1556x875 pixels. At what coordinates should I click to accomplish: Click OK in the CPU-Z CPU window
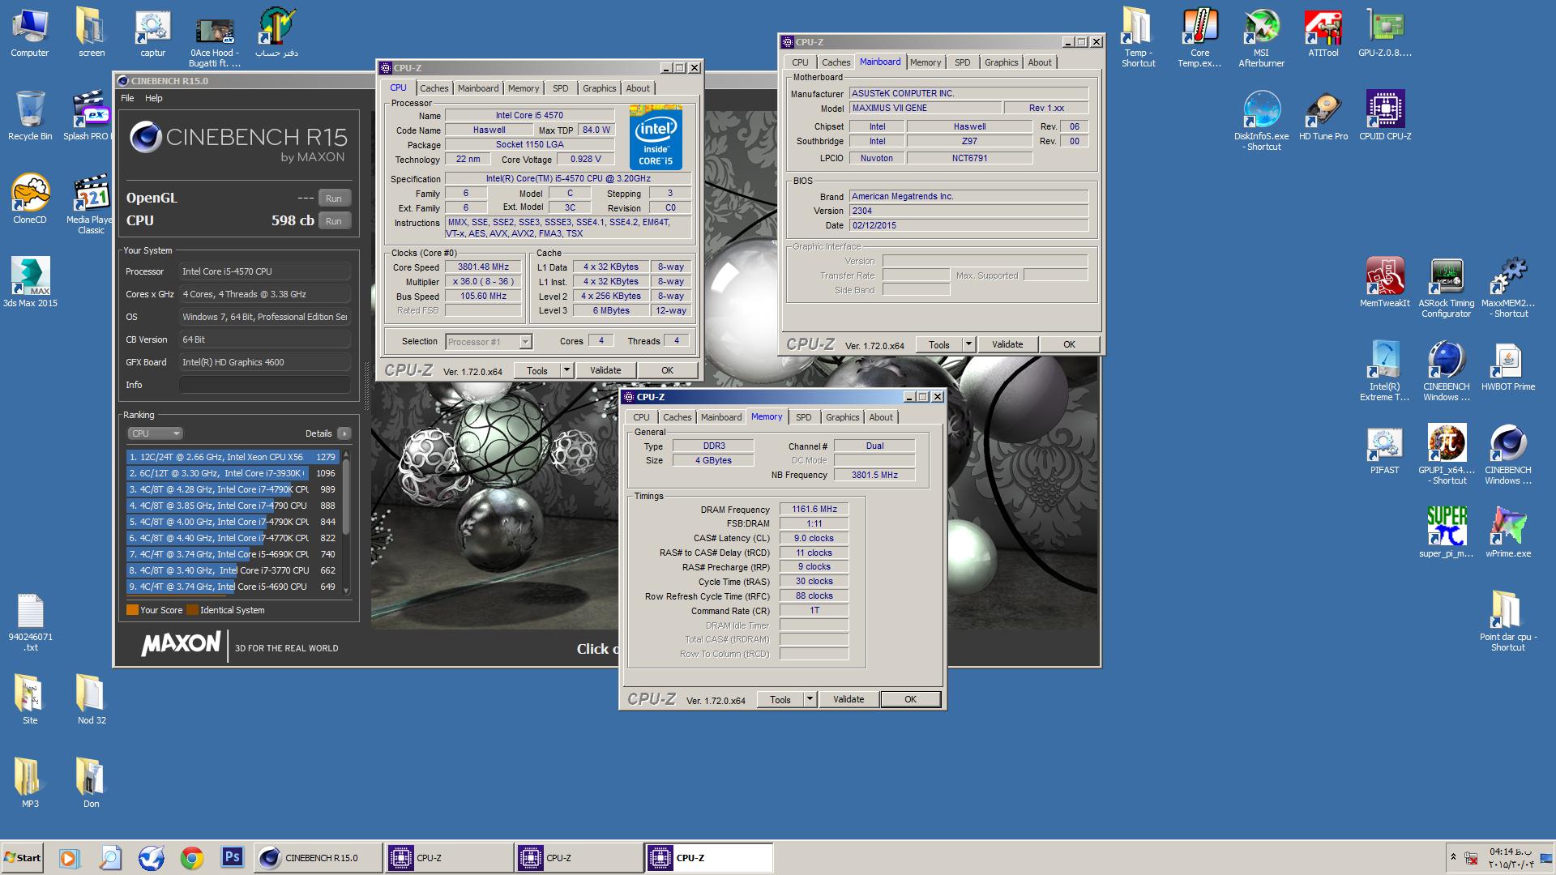[x=667, y=370]
